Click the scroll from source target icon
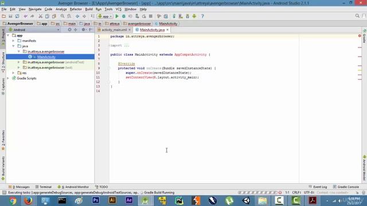367x206 pixels. [69, 30]
